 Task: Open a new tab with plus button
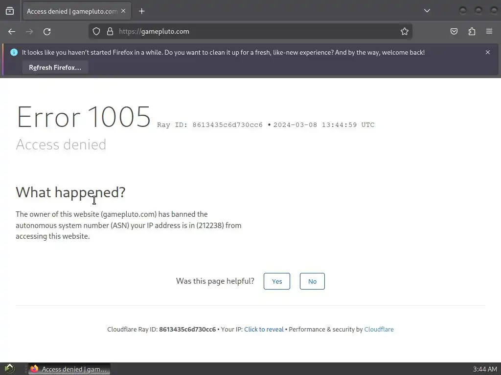(x=141, y=11)
